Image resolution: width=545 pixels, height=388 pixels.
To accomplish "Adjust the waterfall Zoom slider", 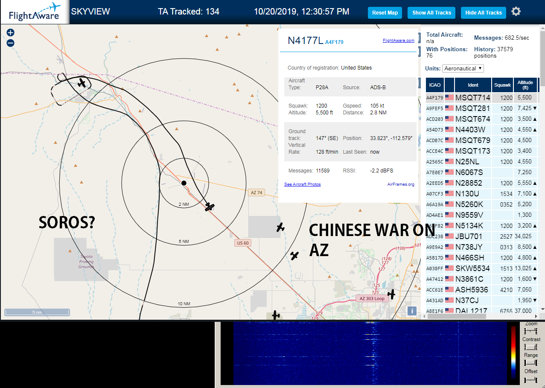I will [x=531, y=331].
